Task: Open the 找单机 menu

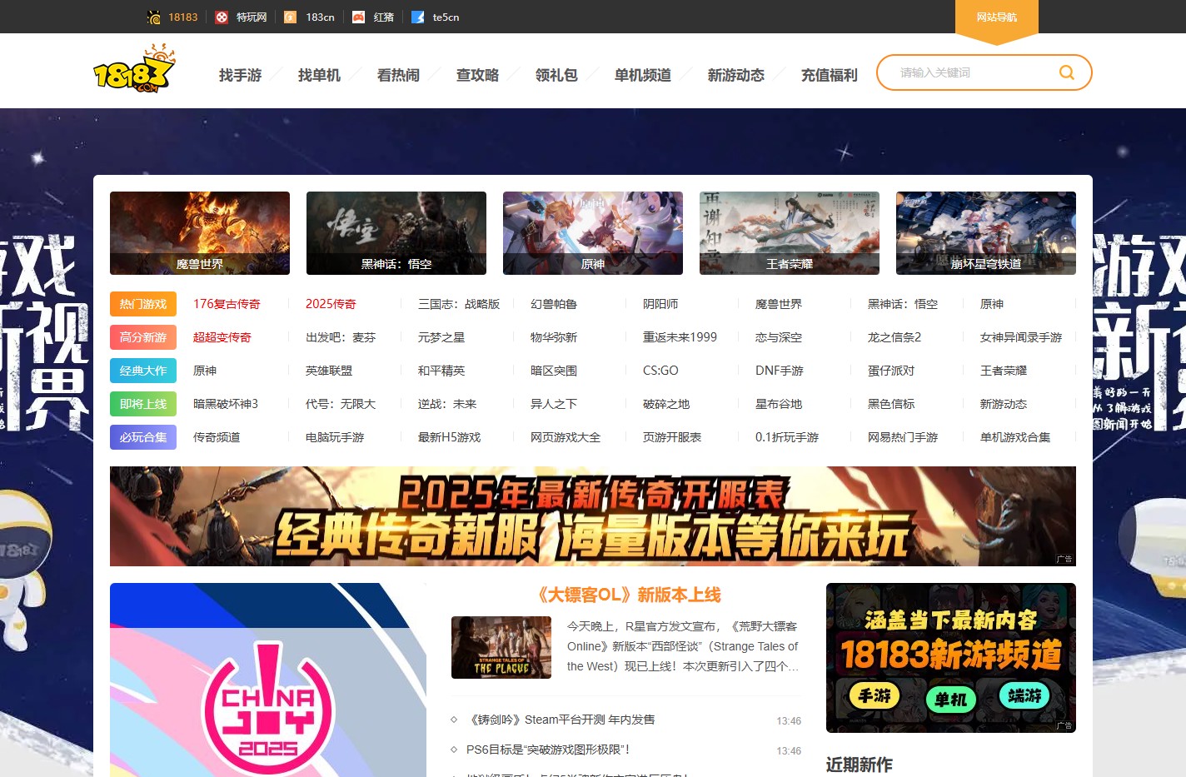Action: click(x=319, y=75)
